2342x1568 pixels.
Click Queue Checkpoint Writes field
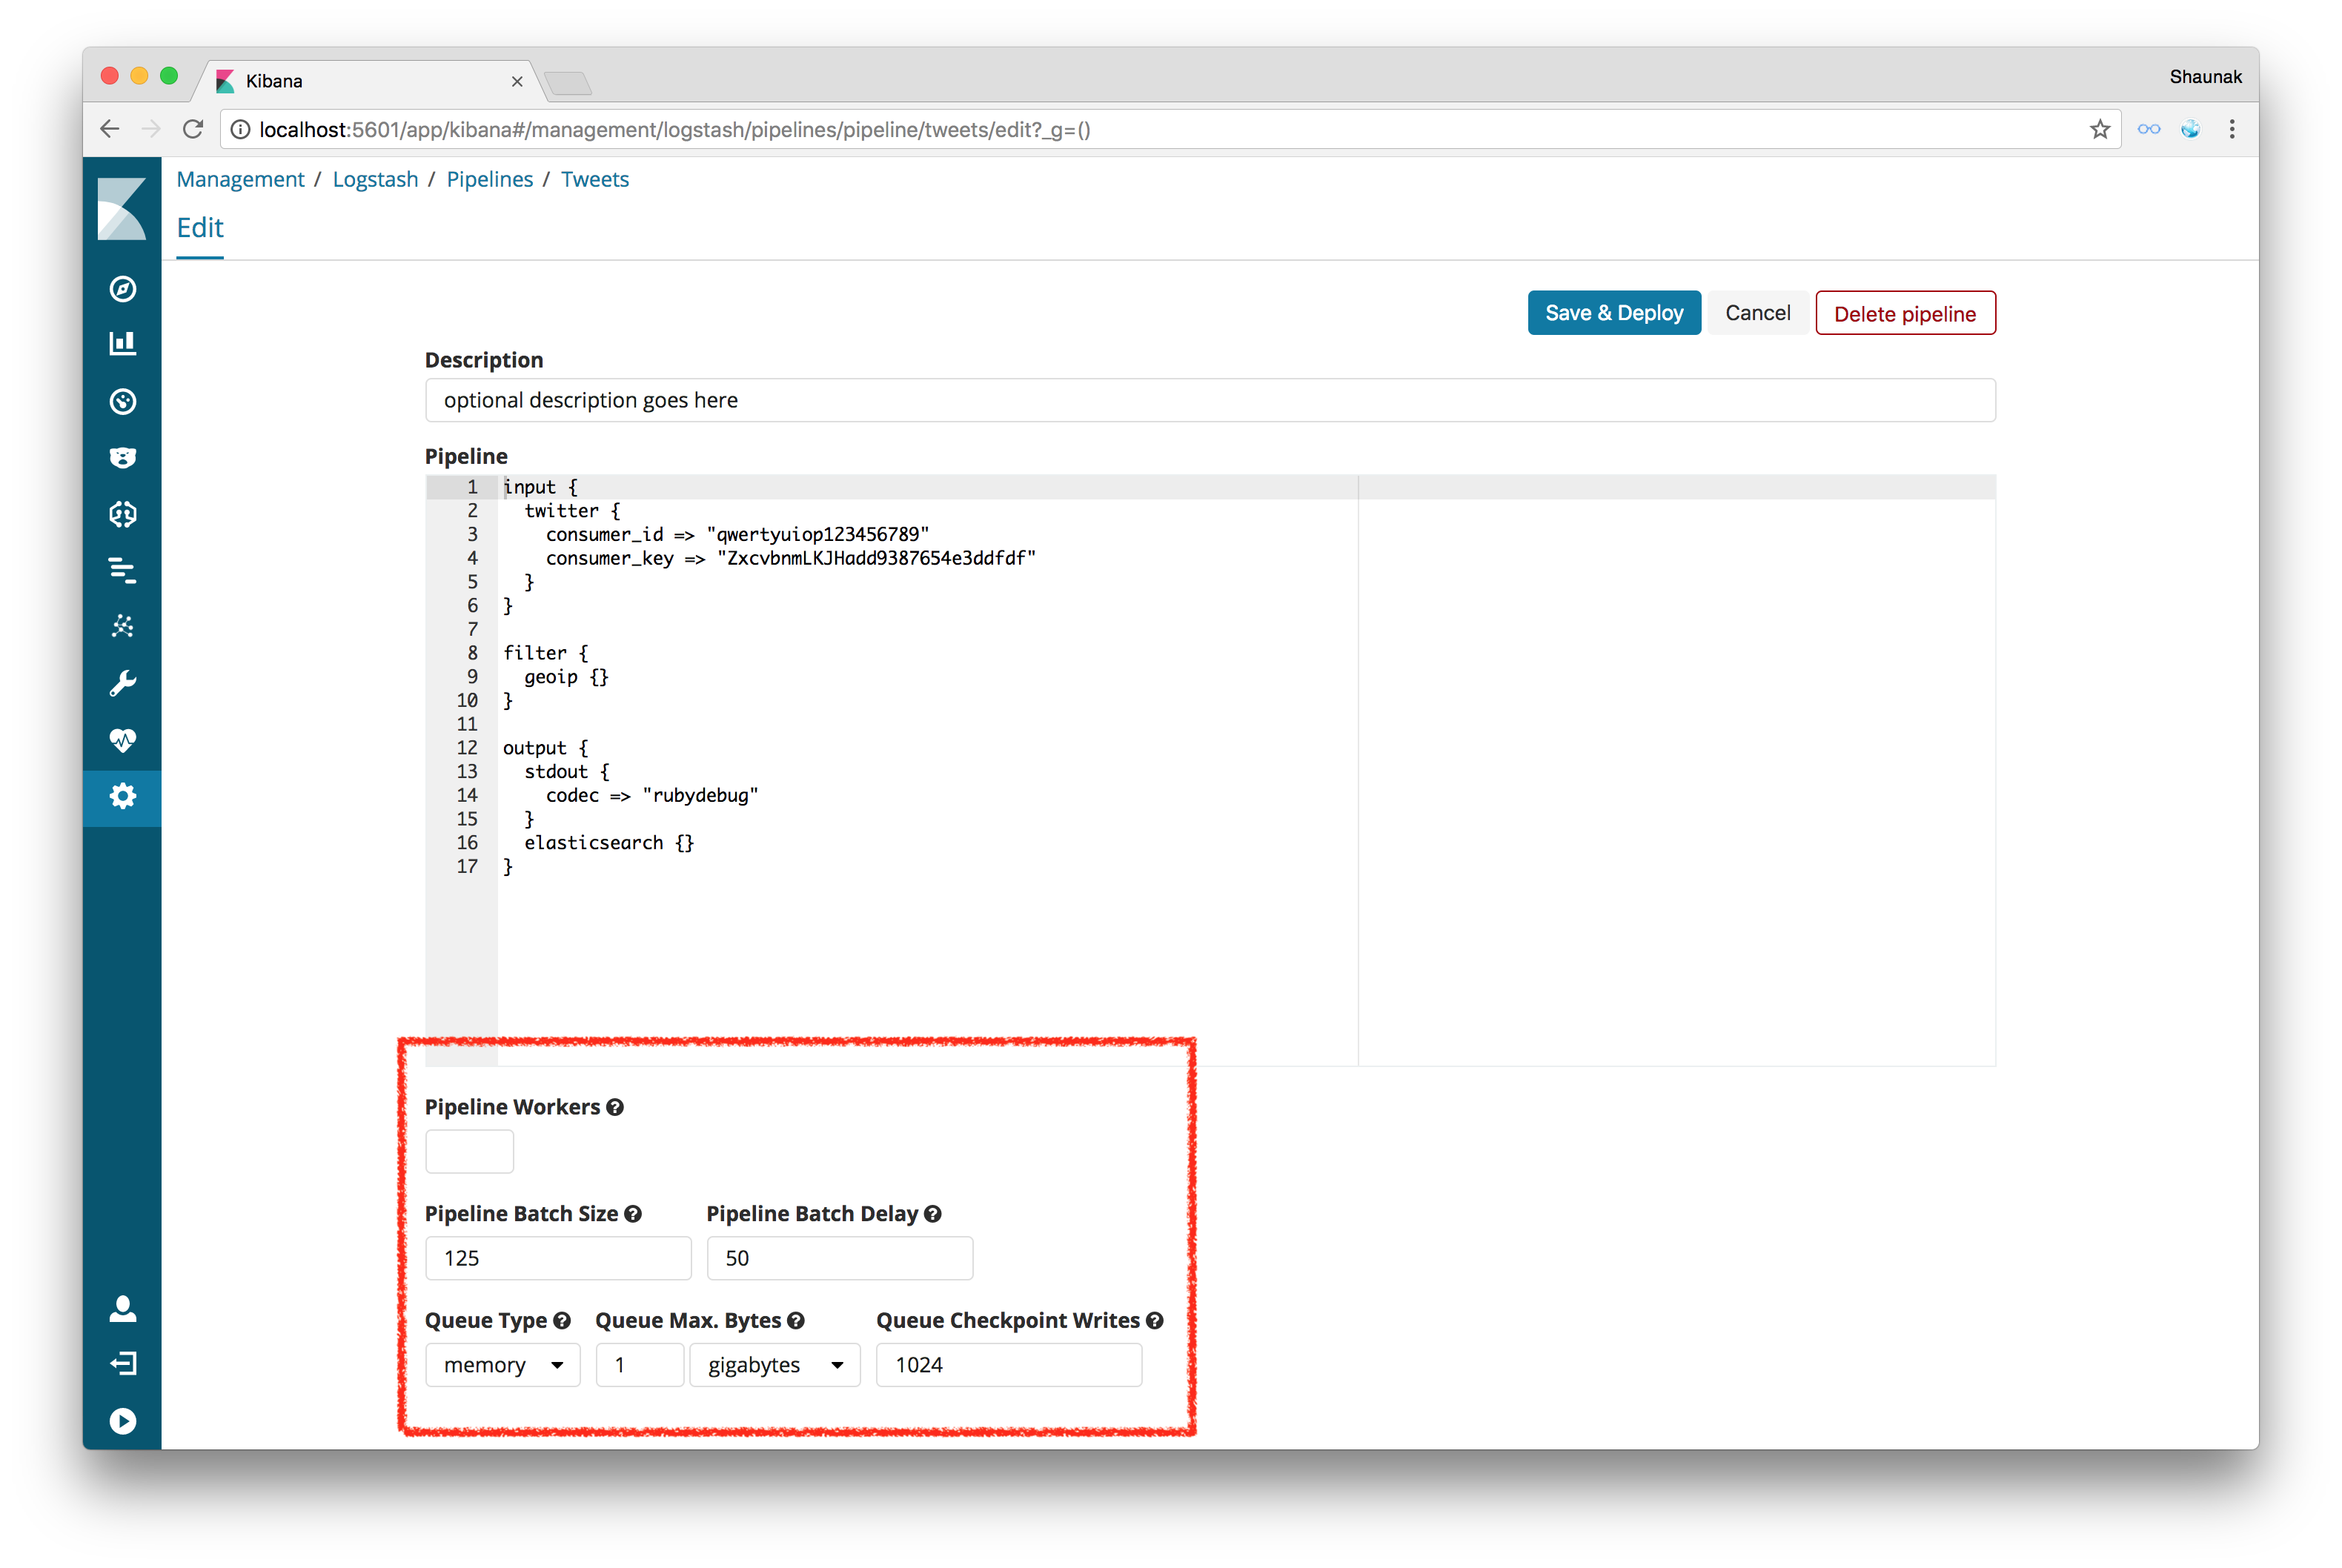click(x=1009, y=1365)
